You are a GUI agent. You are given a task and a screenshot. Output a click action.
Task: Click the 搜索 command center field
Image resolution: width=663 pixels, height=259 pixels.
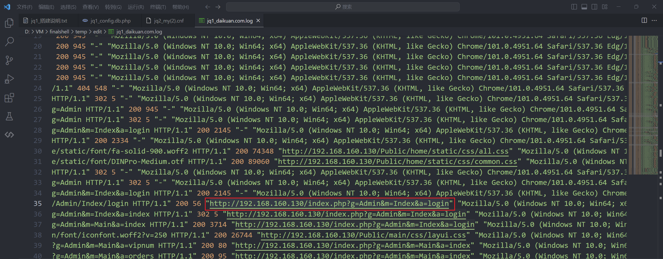[343, 7]
